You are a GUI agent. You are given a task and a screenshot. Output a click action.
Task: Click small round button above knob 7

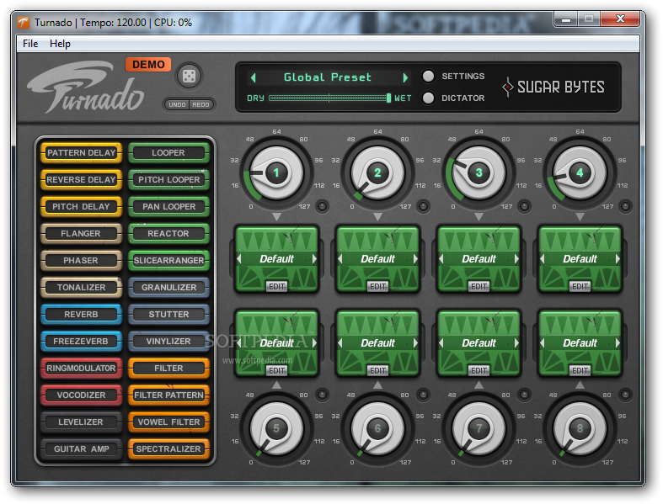524,395
